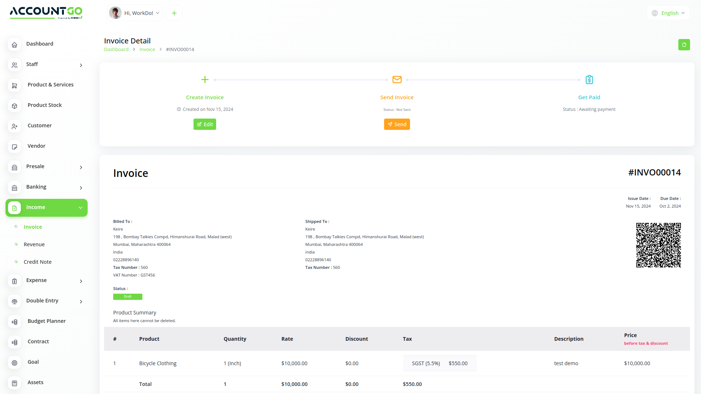Image resolution: width=701 pixels, height=394 pixels.
Task: Click the Invoice breadcrumb link
Action: (x=147, y=49)
